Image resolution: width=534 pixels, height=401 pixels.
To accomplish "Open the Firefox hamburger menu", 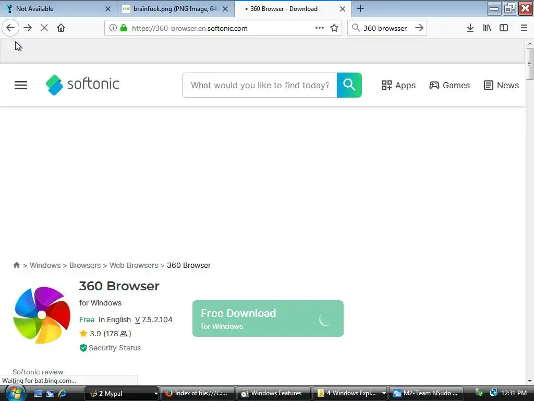I will click(524, 28).
